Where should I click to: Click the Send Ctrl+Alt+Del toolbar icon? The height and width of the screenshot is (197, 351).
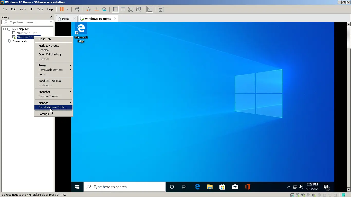point(78,9)
